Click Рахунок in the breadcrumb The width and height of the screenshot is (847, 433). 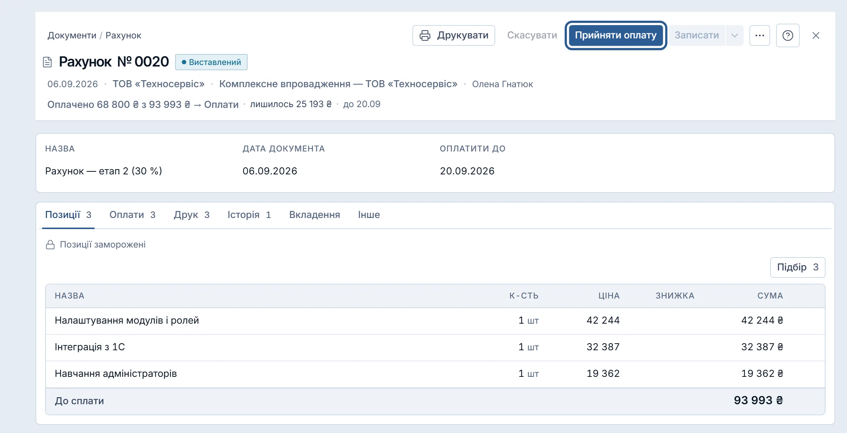pyautogui.click(x=123, y=35)
